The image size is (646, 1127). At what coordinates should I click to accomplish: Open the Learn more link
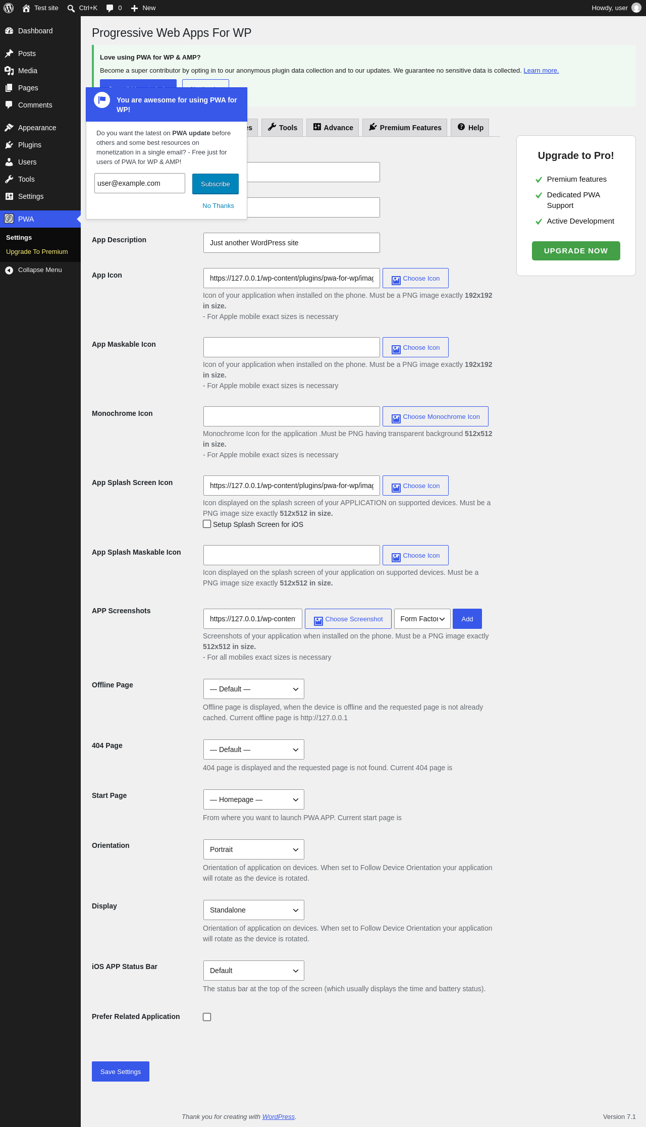click(x=541, y=71)
